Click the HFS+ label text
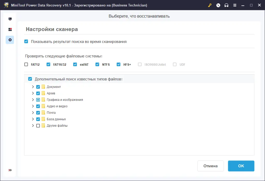265x181 pixels. pos(127,64)
